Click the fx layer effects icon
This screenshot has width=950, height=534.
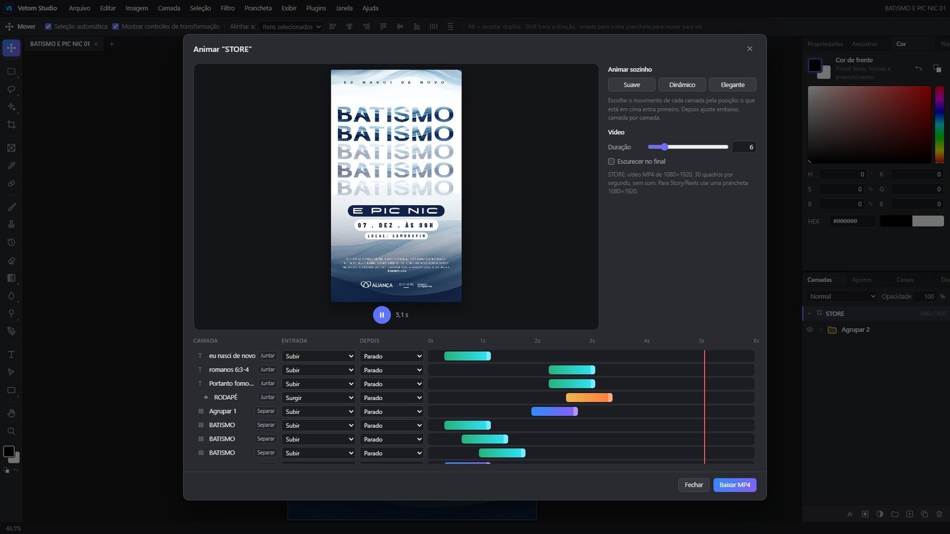(x=850, y=514)
